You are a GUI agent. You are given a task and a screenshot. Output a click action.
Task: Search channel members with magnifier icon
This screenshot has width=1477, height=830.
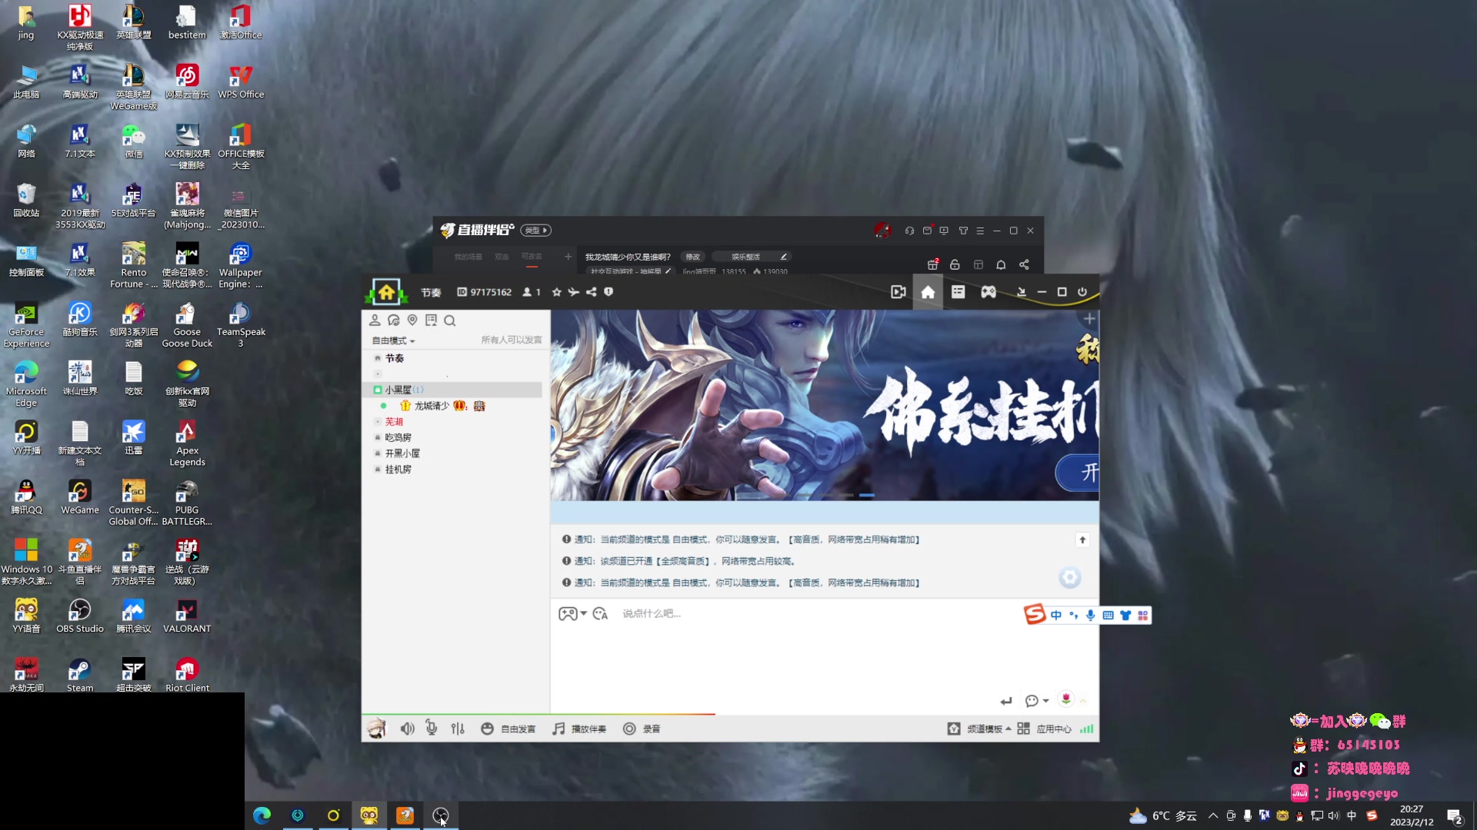coord(450,320)
